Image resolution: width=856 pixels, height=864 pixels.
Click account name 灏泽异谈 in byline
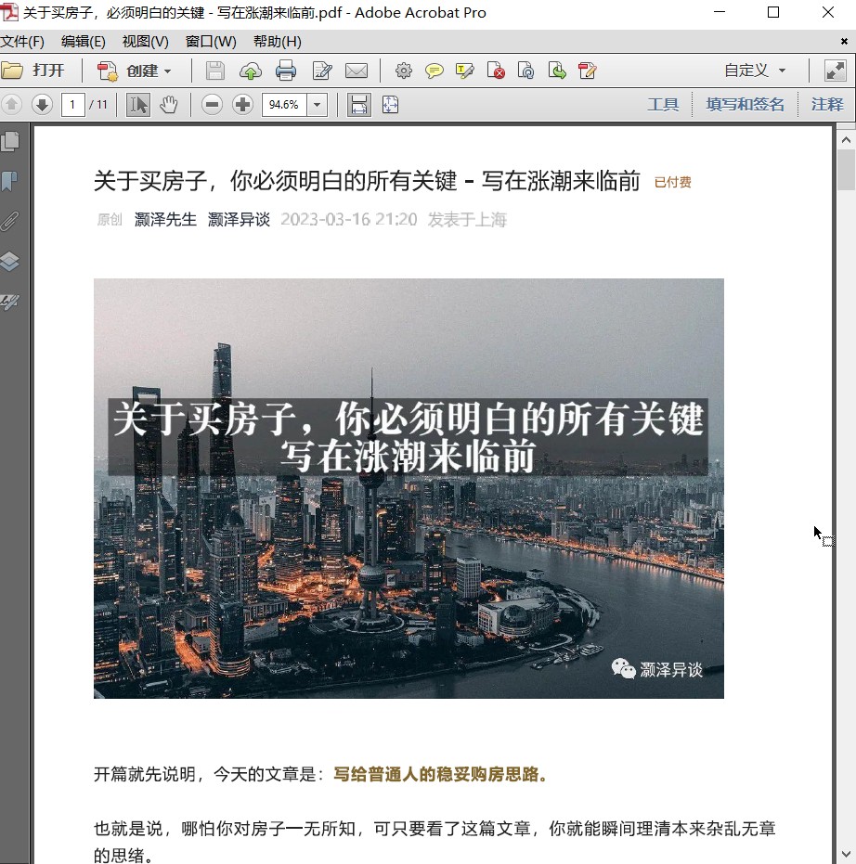pos(239,219)
